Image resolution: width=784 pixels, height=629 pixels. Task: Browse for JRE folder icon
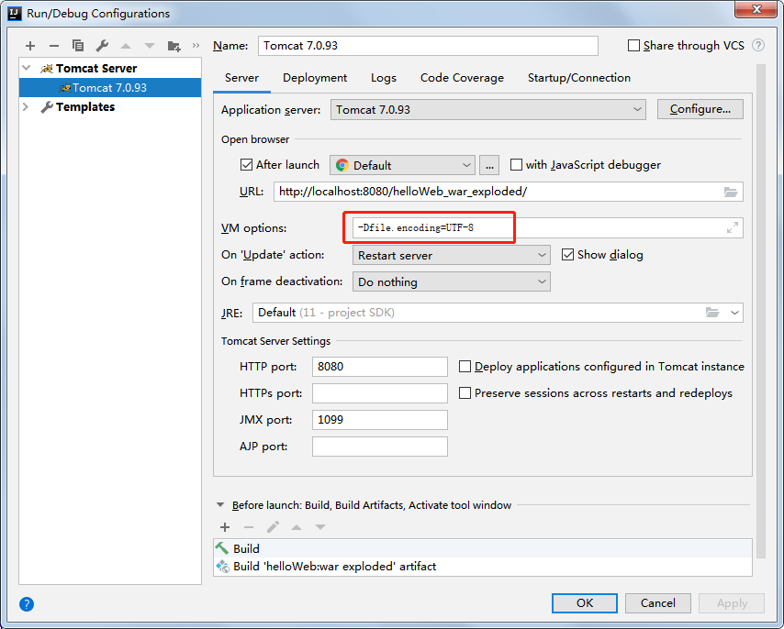712,313
